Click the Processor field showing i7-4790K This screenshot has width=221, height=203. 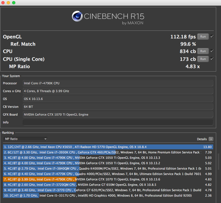118,83
